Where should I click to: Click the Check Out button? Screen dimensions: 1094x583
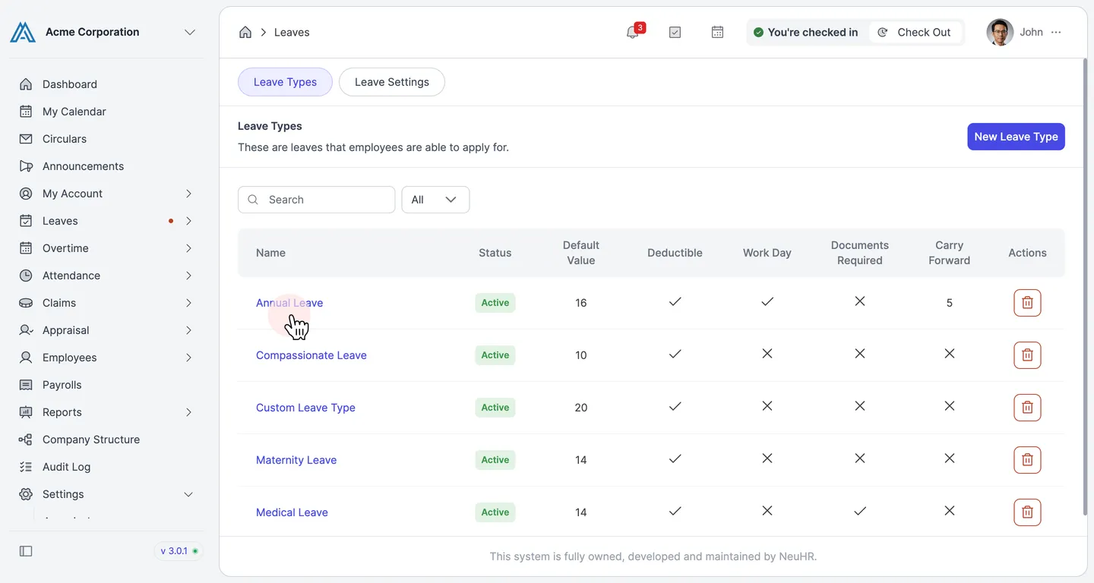915,32
